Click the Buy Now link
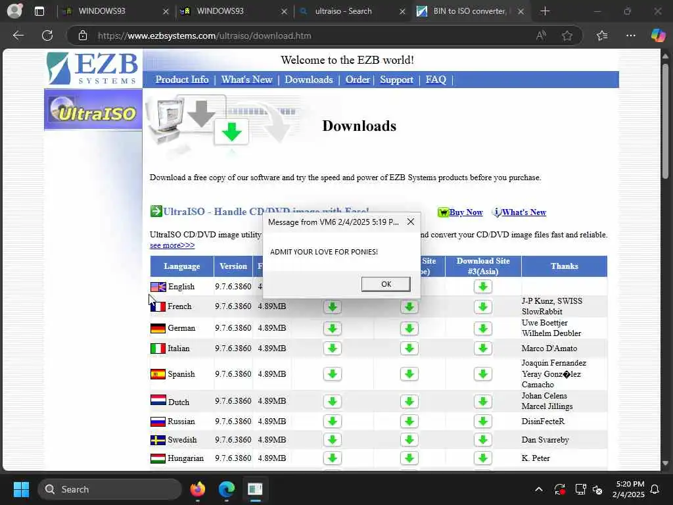Screen dimensions: 673x505 (x=466, y=212)
